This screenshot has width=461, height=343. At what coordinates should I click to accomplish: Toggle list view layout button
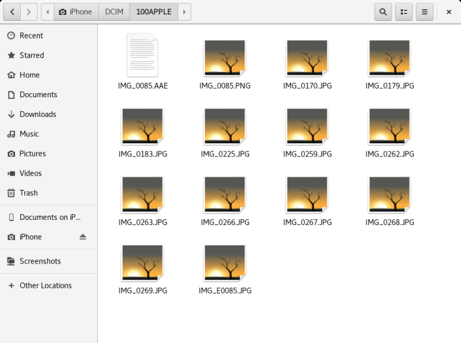[x=404, y=12]
